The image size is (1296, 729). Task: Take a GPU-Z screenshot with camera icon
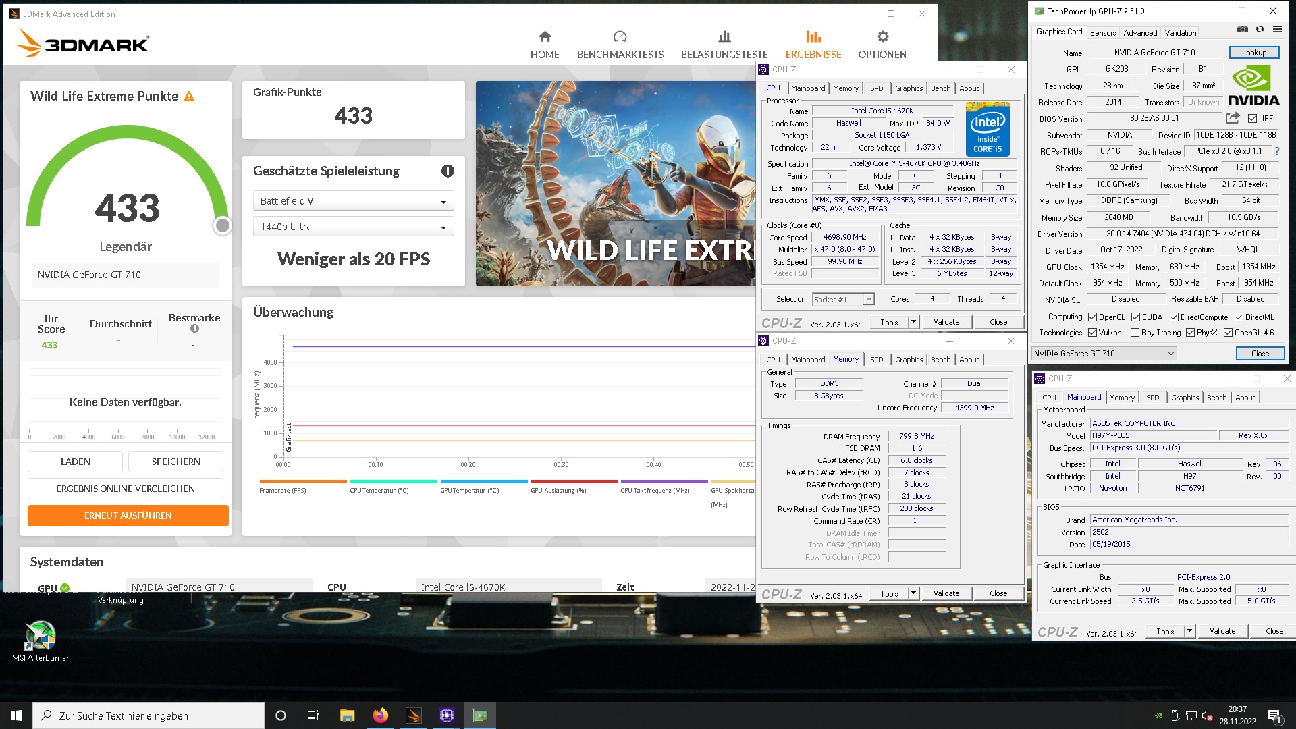pos(1242,30)
